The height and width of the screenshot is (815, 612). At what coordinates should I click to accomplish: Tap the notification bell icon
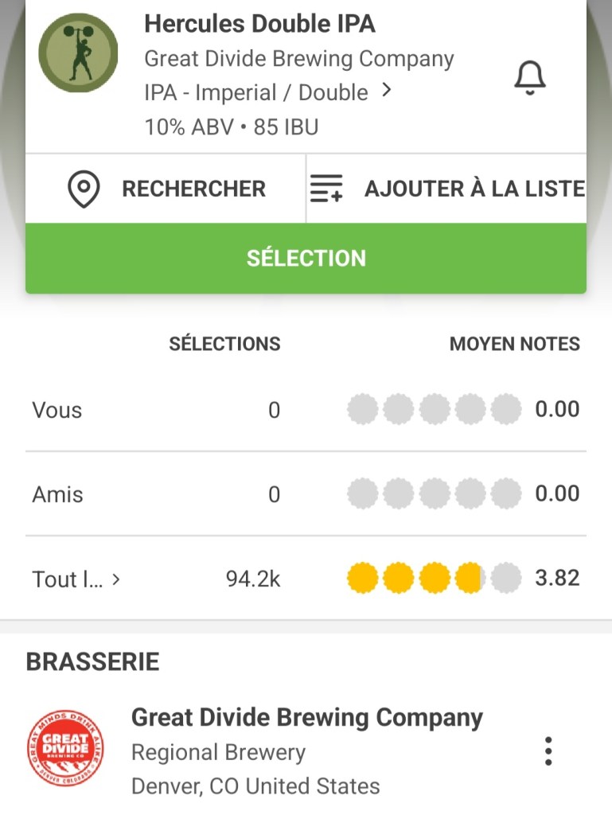click(x=529, y=78)
